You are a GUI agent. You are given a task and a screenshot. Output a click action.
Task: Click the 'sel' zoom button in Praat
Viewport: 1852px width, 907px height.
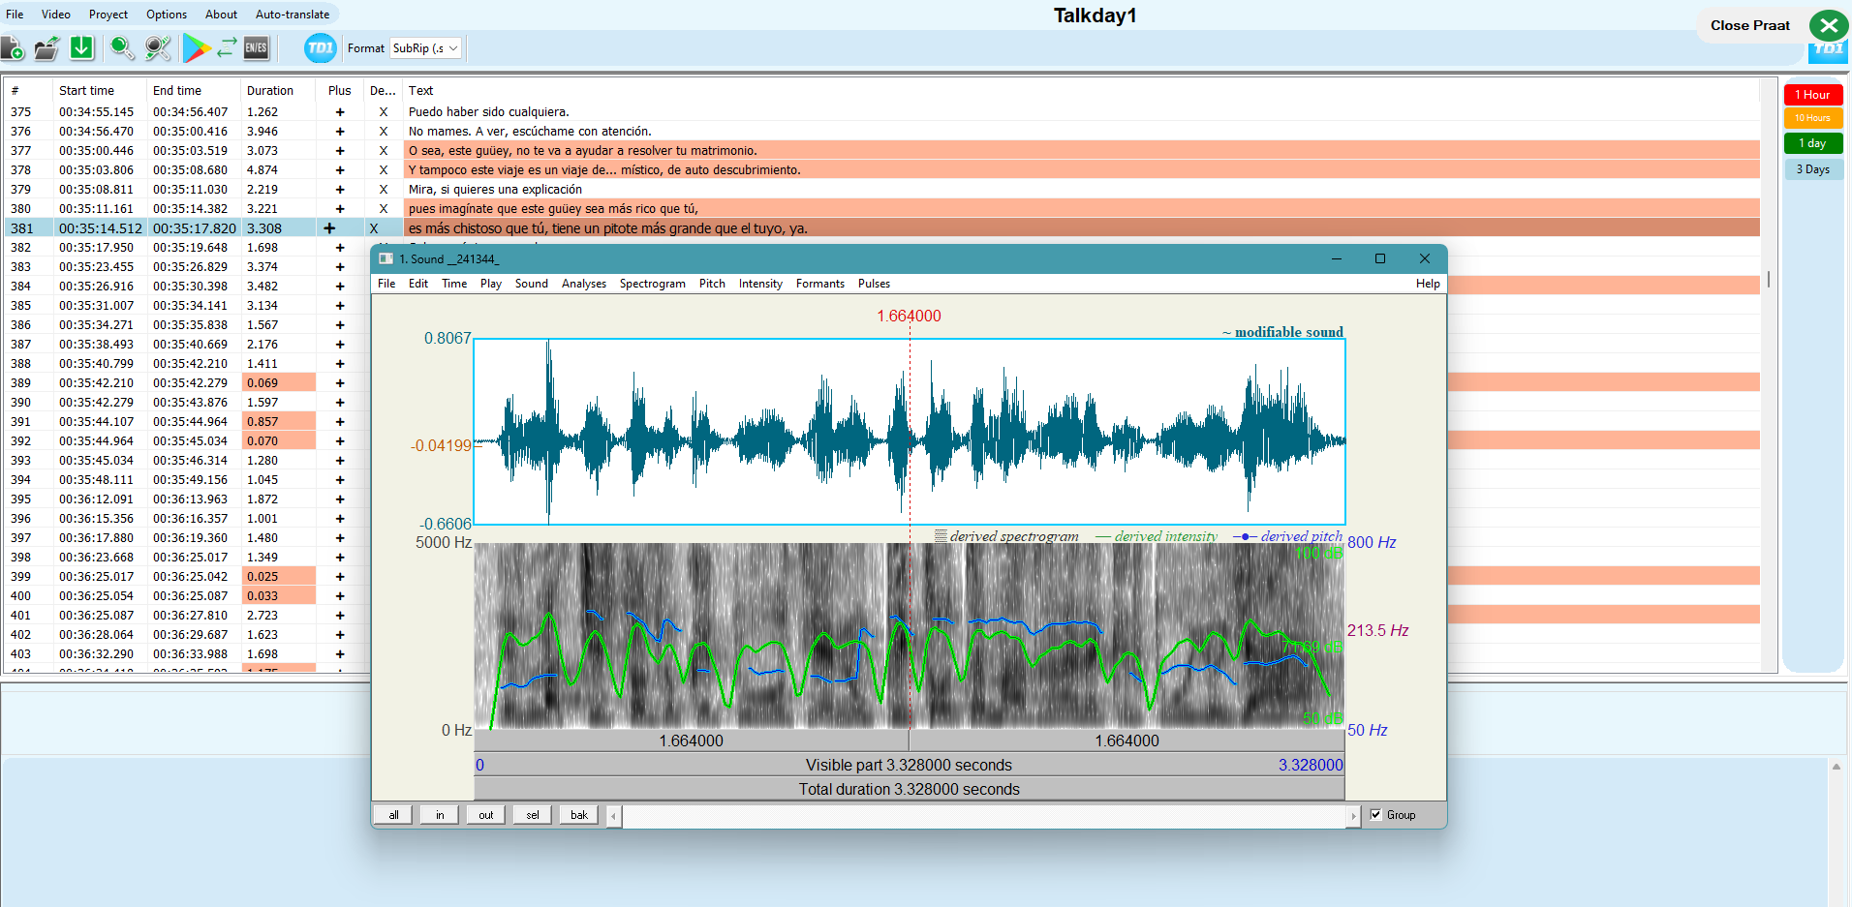[533, 815]
